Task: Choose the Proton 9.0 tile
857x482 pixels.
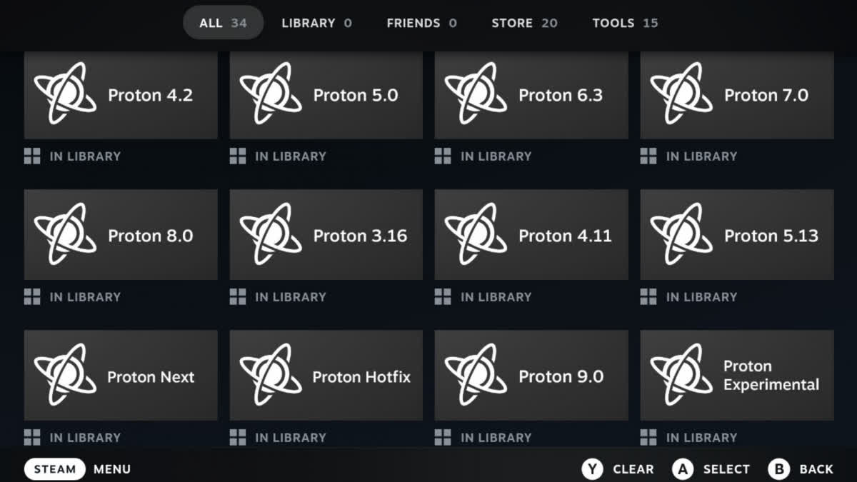Action: (531, 376)
